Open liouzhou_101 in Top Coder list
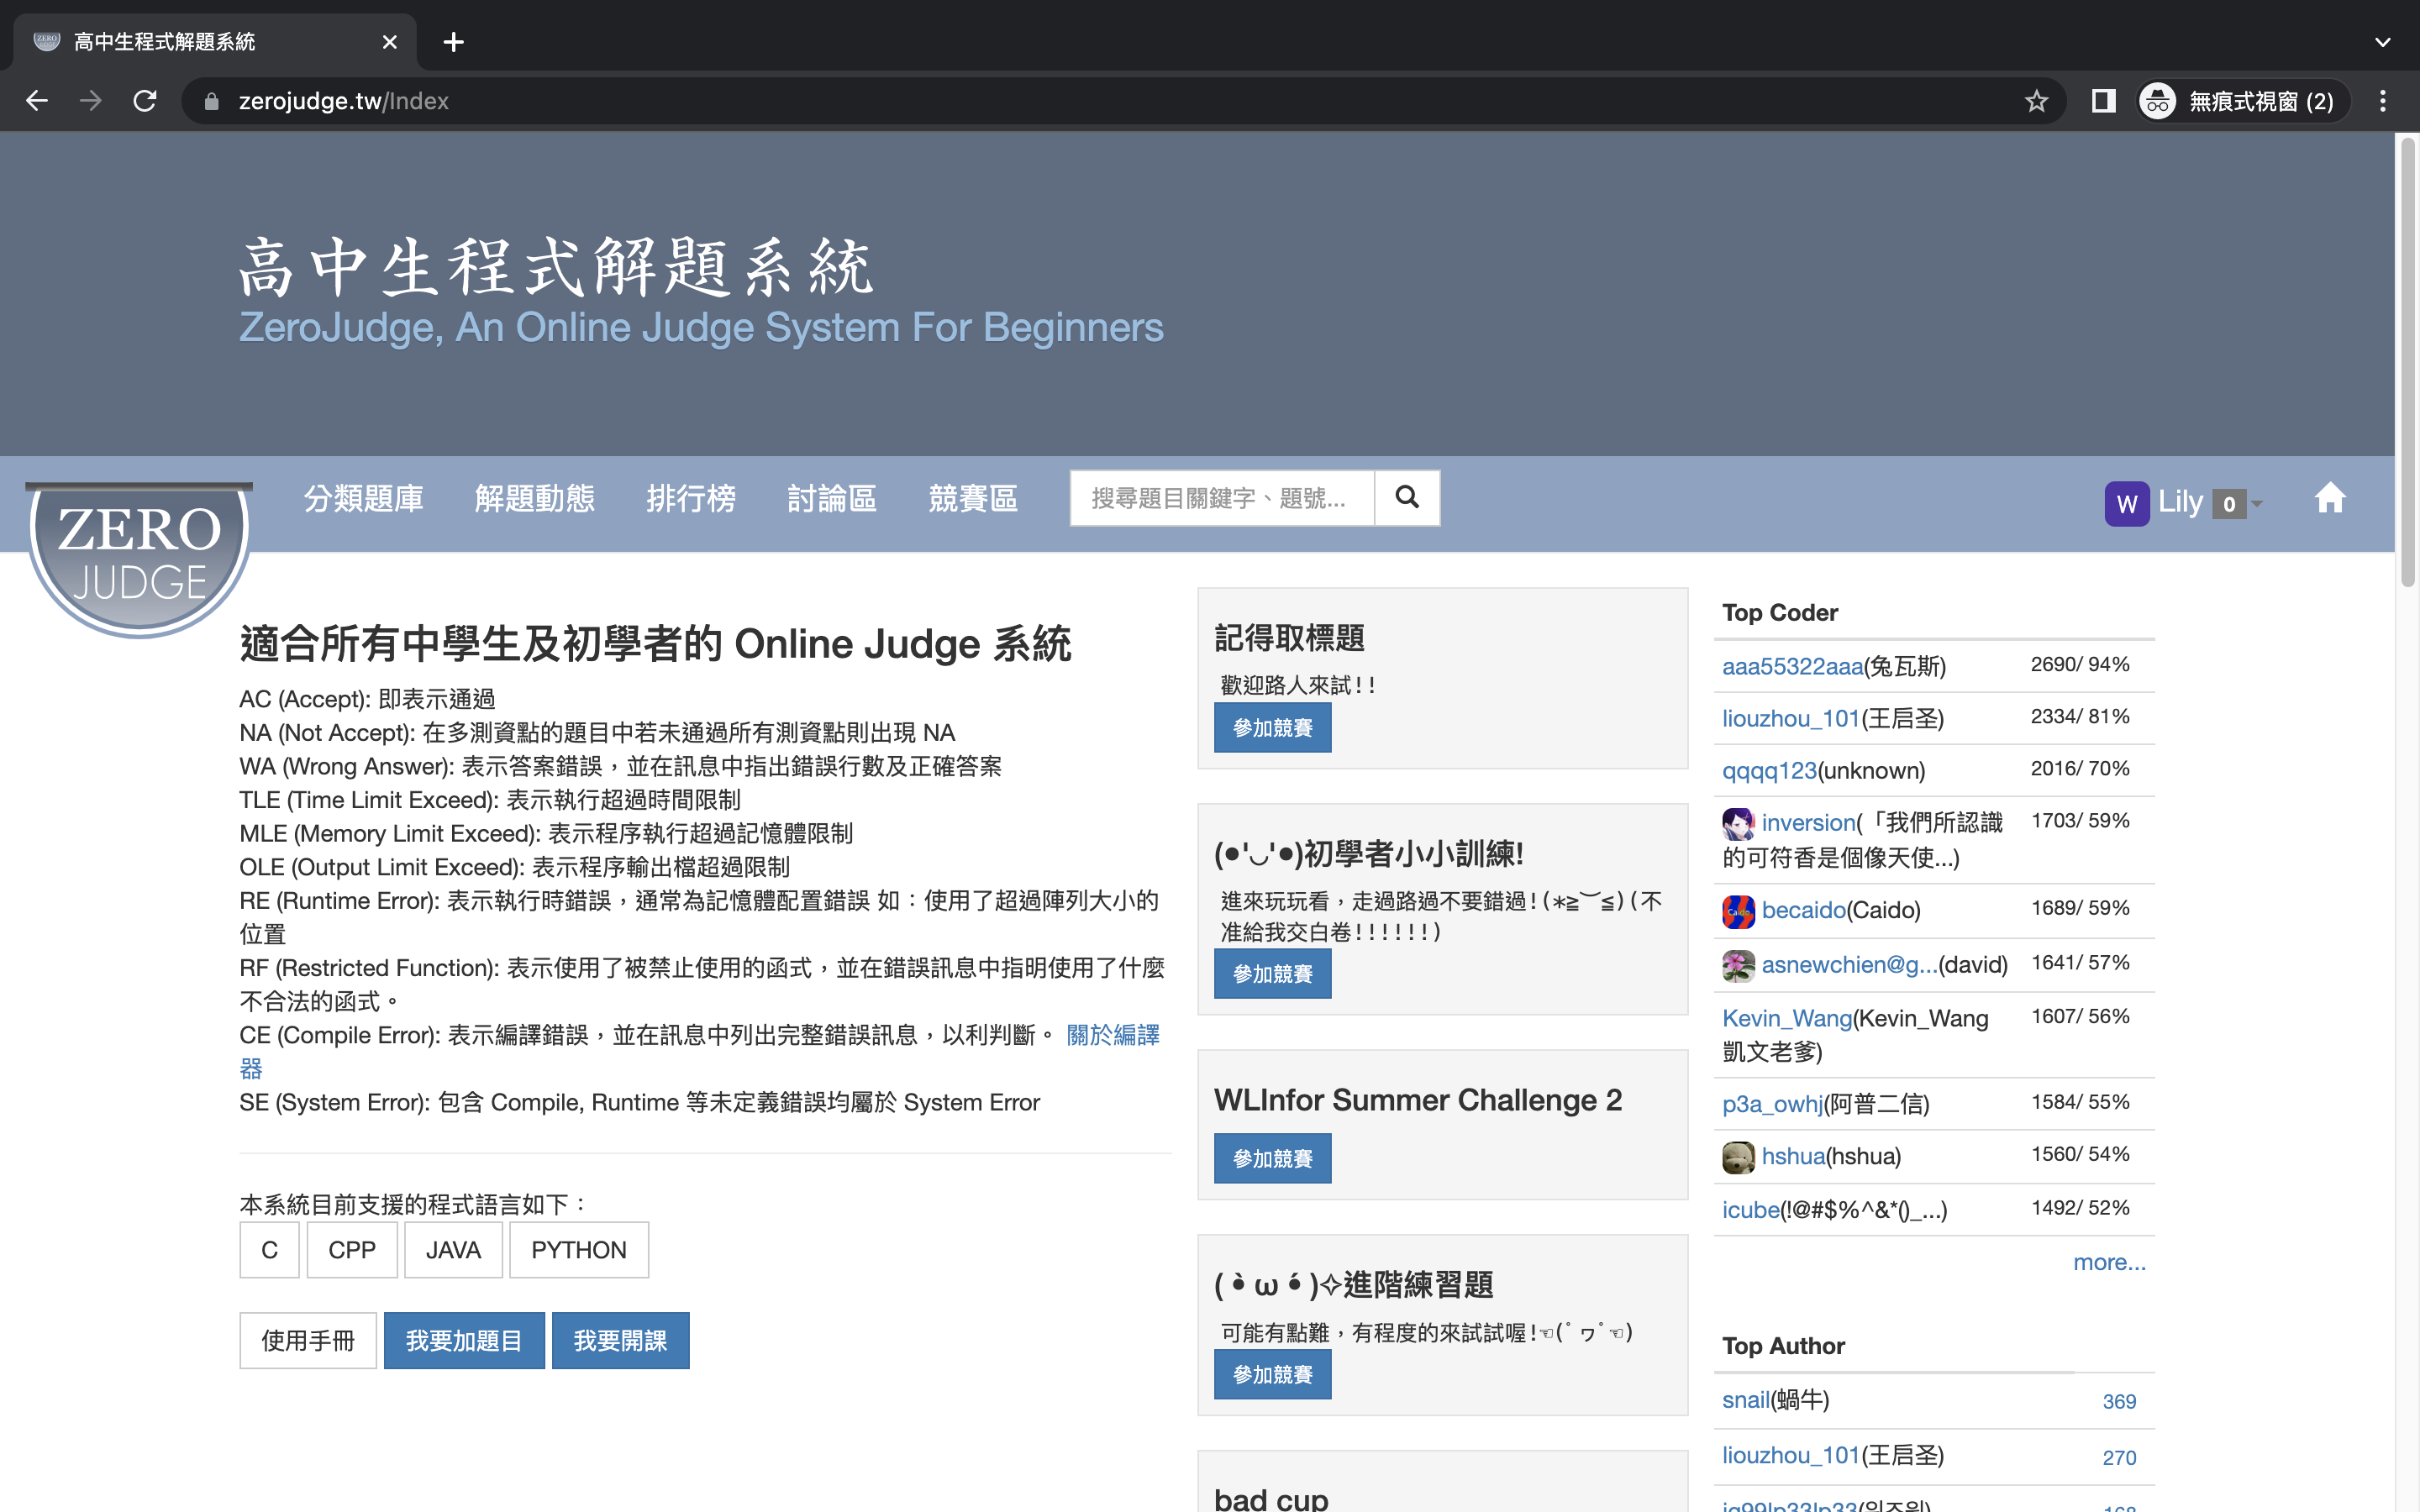 1790,719
